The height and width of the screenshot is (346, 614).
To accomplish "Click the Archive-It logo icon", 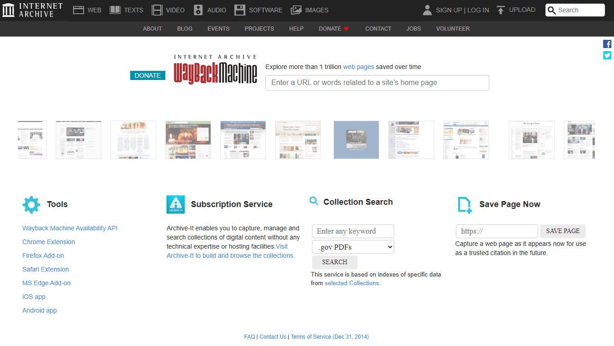I will pyautogui.click(x=175, y=204).
